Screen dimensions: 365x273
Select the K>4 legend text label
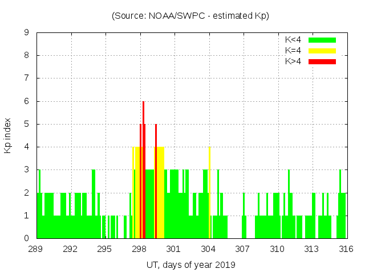(293, 61)
